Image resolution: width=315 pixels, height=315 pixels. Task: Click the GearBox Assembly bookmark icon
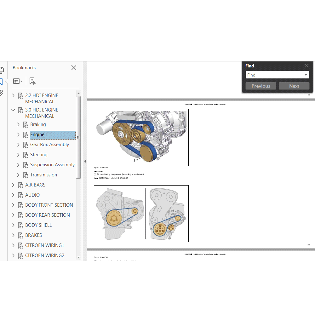point(25,145)
